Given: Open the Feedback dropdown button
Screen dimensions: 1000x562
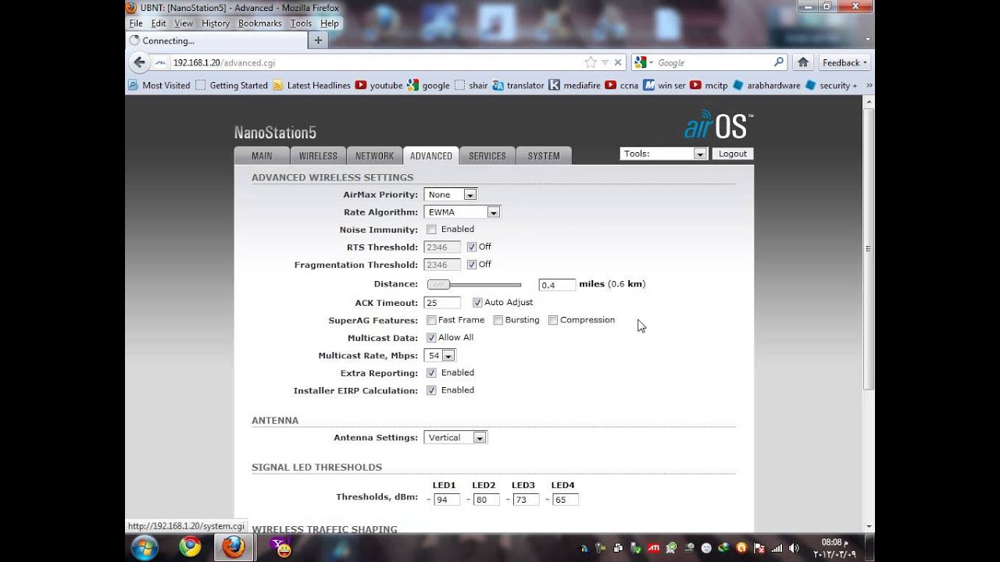Looking at the screenshot, I should pos(844,62).
